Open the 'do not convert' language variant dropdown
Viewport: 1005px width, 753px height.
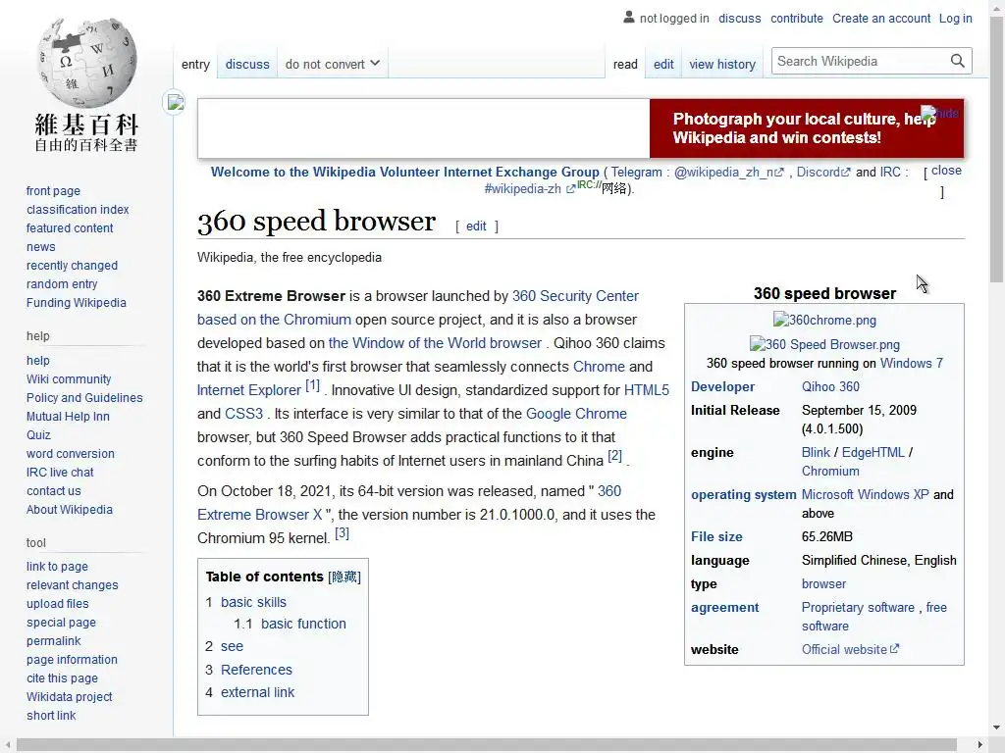point(332,64)
